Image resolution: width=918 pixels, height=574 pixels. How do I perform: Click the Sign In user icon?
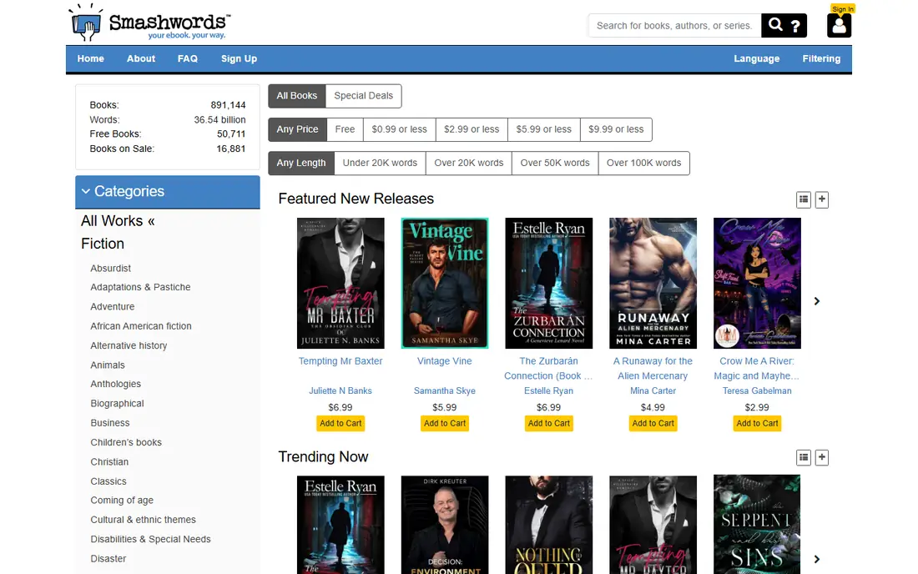tap(839, 25)
